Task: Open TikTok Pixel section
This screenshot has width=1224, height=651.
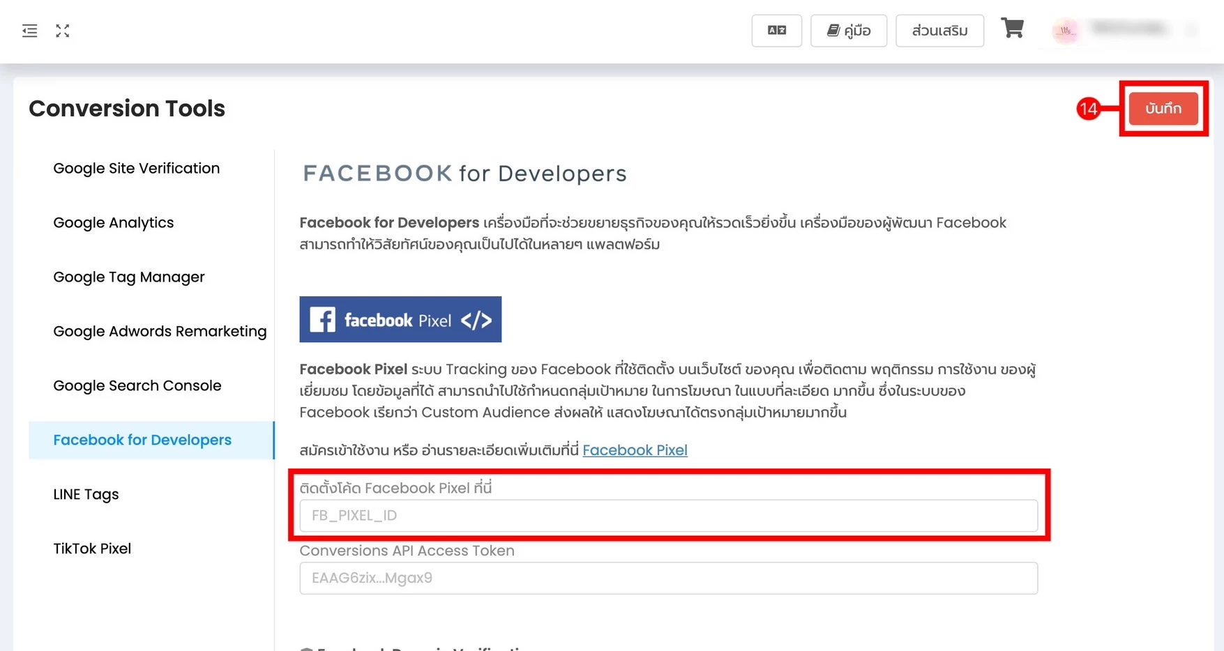Action: (x=92, y=549)
